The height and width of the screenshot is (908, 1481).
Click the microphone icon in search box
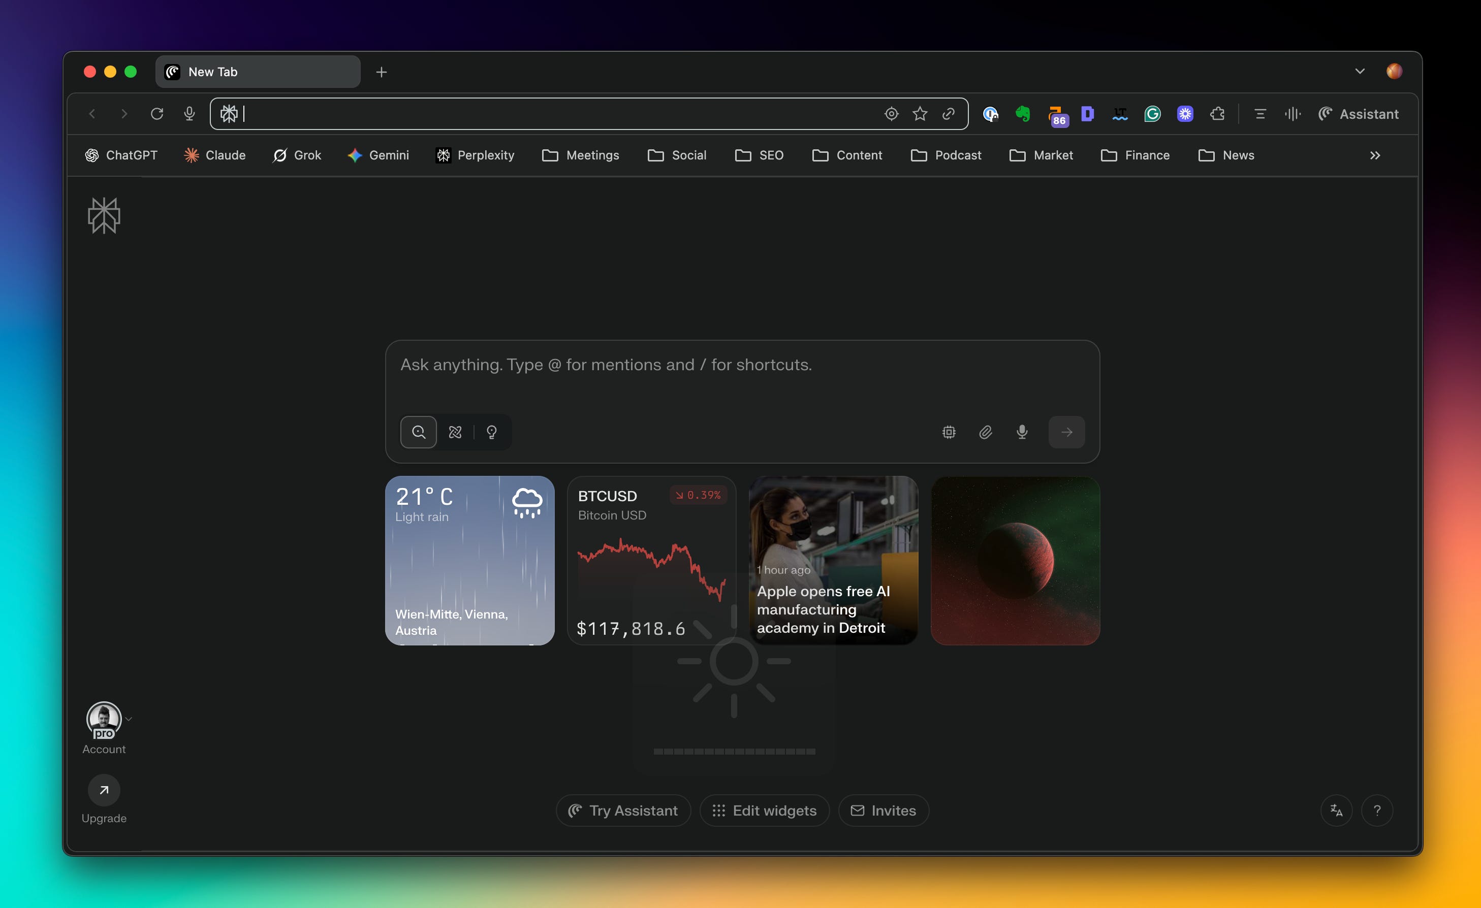coord(1022,432)
